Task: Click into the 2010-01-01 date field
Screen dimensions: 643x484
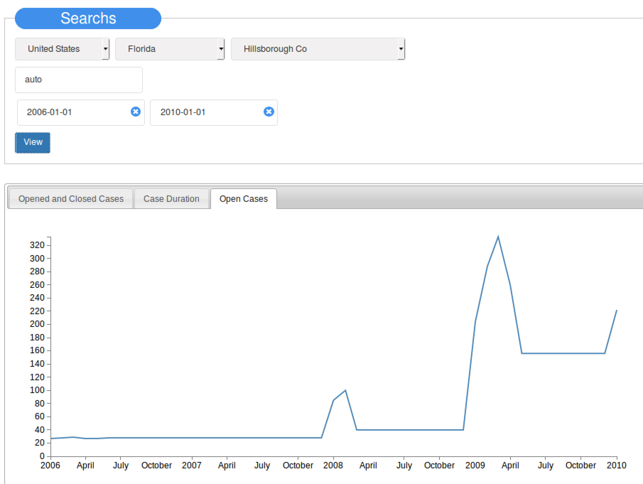Action: pyautogui.click(x=206, y=112)
